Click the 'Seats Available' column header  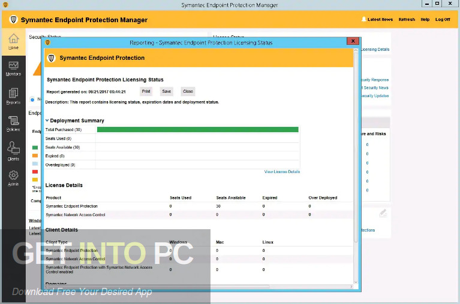pos(230,198)
